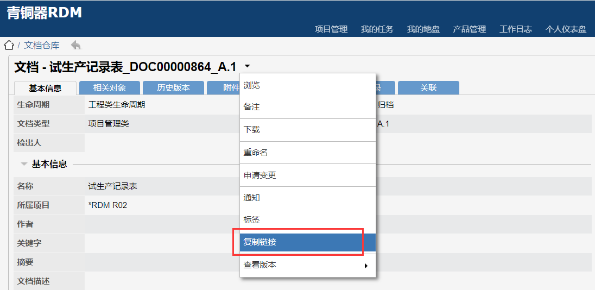Select 标签 menu entry
The image size is (595, 290).
pos(308,220)
